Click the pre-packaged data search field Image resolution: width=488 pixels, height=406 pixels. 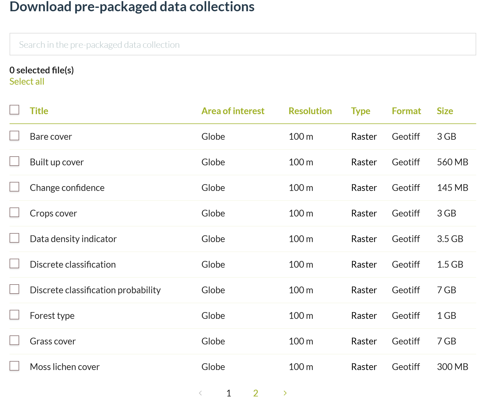(x=243, y=44)
